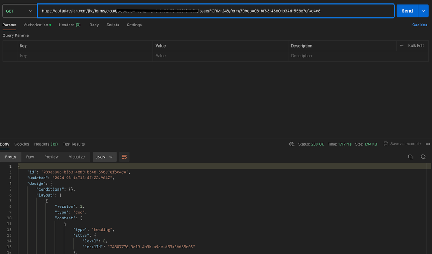Switch response view to Raw
This screenshot has height=254, width=432.
(30, 156)
